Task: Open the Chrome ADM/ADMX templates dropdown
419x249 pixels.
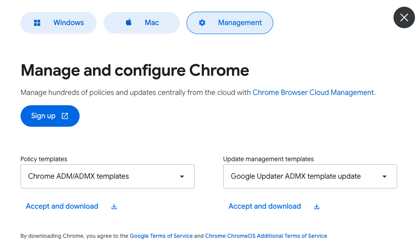Action: 107,176
